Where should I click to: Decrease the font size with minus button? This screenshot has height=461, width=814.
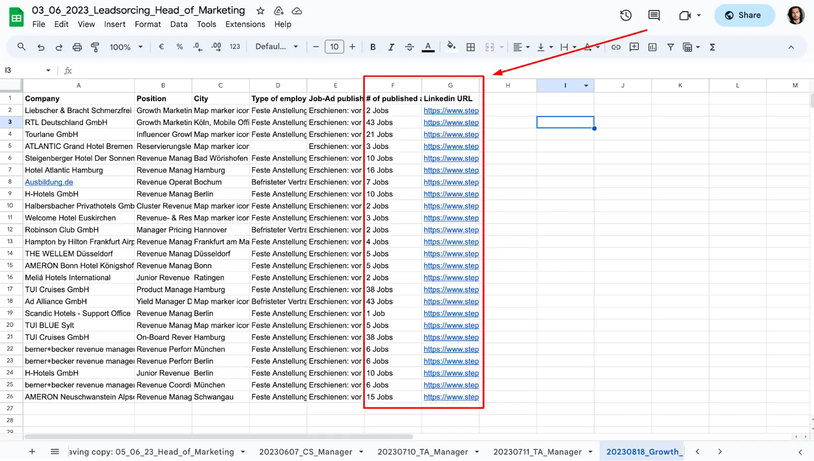[x=316, y=47]
